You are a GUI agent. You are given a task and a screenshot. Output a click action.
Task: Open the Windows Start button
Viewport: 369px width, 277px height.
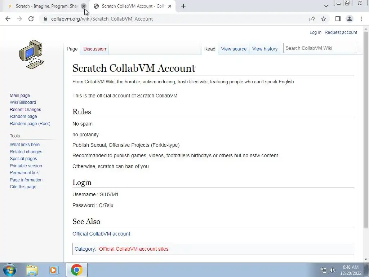click(10, 270)
